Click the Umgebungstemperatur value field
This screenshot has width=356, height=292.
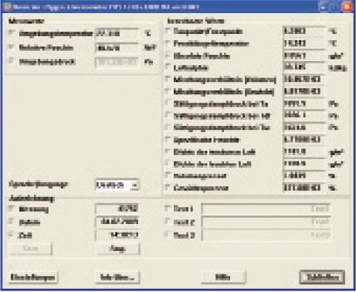coord(117,34)
